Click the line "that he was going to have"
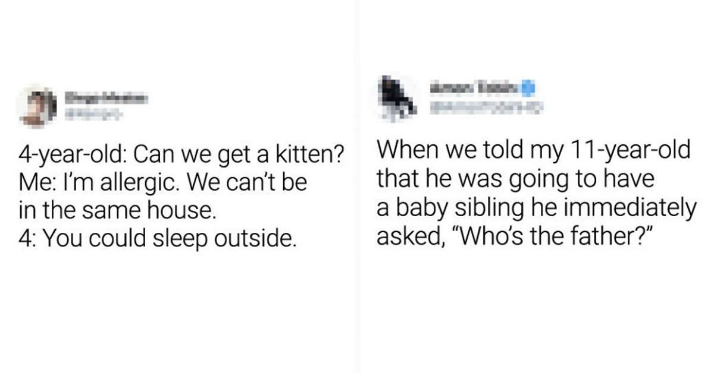This screenshot has height=373, width=714. (515, 179)
